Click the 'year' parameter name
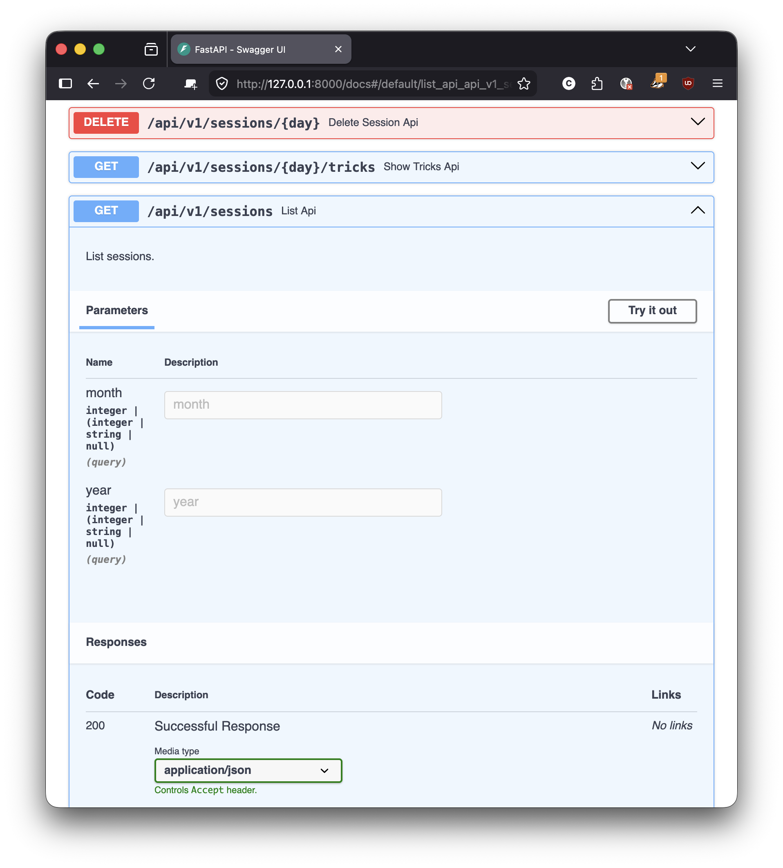The image size is (783, 868). [x=98, y=490]
